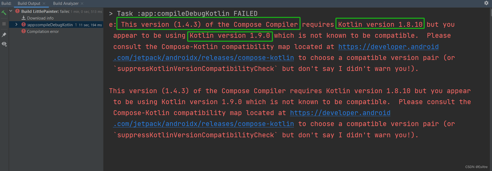Viewport: 492px width, 171px height.
Task: Click the download icon next to Download info
Action: (x=23, y=18)
